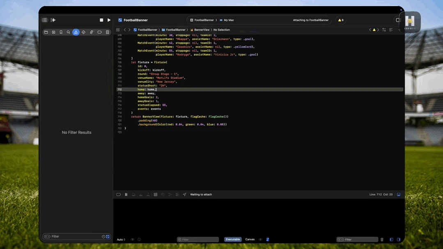
Task: Step into in the debug bar
Action: (x=141, y=194)
